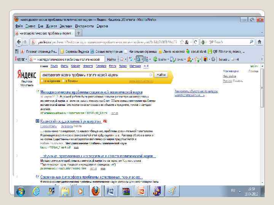This screenshot has width=274, height=205.
Task: Open the Вид menu
Action: (41, 26)
